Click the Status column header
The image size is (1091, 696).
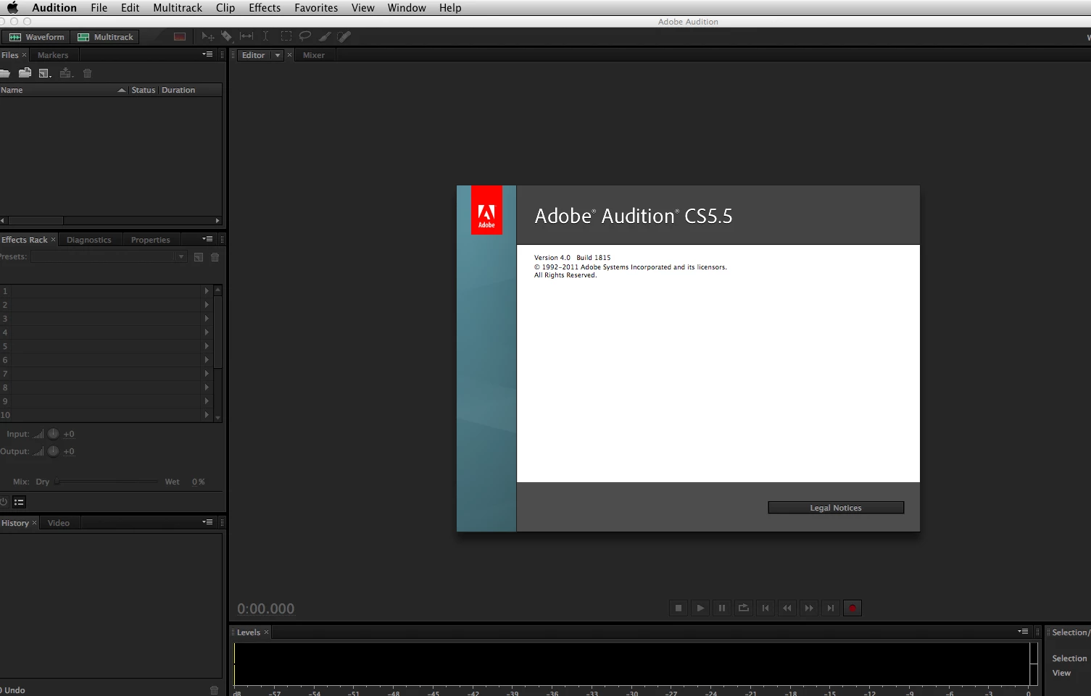tap(144, 90)
